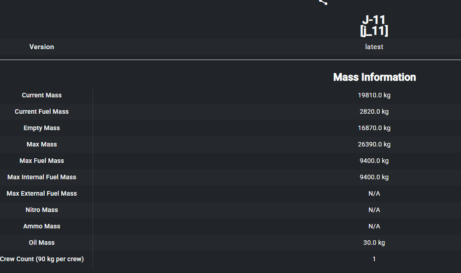Click the 16870.0 kg empty mass value
The image size is (461, 273).
click(x=374, y=128)
